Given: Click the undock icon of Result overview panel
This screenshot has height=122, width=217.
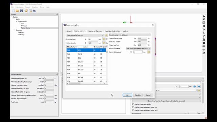Looking at the screenshot, I should [x=57, y=74].
